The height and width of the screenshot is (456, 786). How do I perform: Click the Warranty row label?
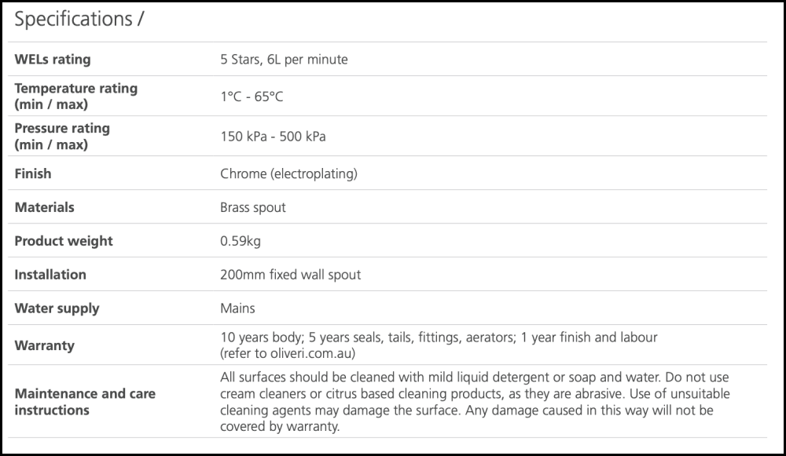pyautogui.click(x=45, y=345)
